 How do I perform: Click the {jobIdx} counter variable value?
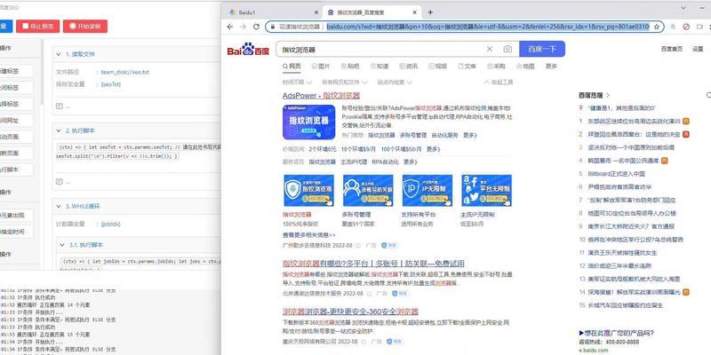(110, 225)
